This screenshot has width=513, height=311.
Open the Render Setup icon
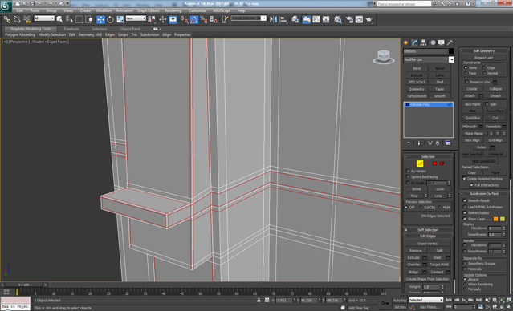coord(349,19)
